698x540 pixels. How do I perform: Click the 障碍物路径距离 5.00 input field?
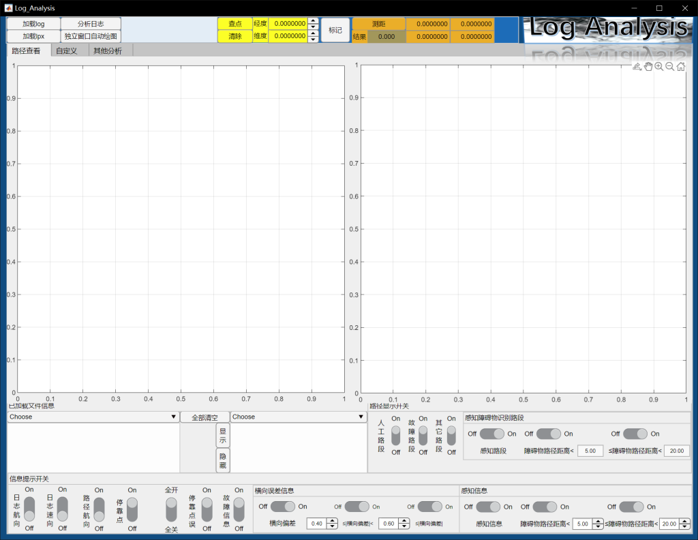click(590, 451)
